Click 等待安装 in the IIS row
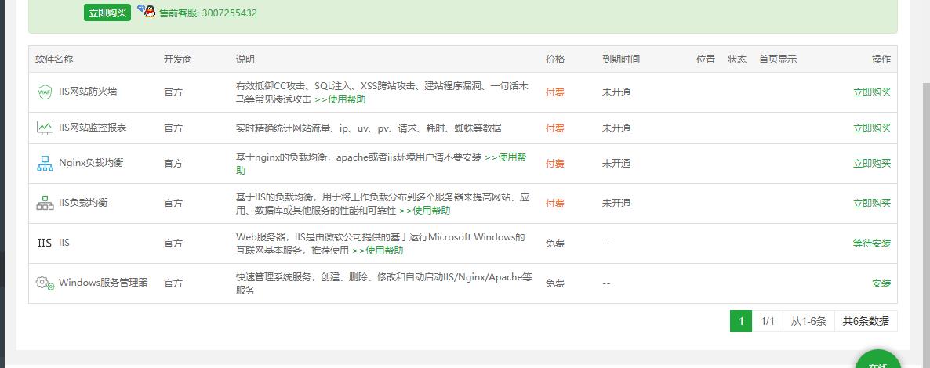The image size is (930, 368). pos(872,243)
